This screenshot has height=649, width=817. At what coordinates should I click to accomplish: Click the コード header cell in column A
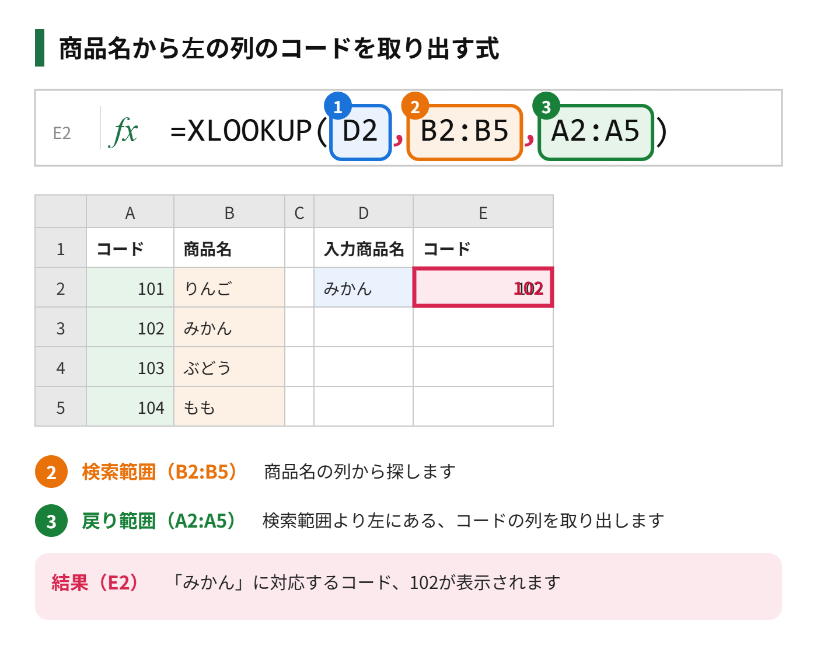click(x=130, y=248)
